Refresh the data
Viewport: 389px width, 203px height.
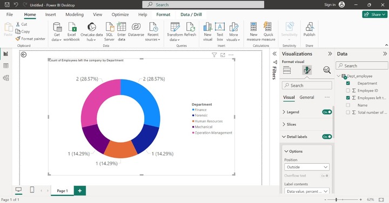tap(190, 29)
